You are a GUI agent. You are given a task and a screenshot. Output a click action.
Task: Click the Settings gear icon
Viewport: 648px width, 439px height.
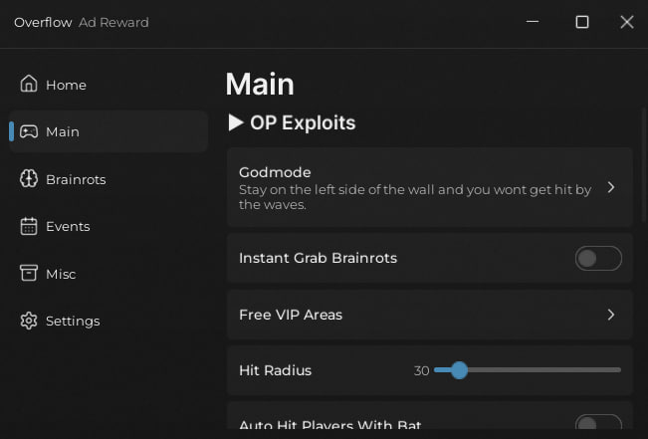[x=29, y=321]
